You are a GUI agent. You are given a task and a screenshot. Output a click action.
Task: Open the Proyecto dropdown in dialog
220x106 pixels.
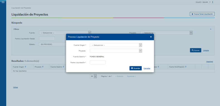[x=116, y=51]
